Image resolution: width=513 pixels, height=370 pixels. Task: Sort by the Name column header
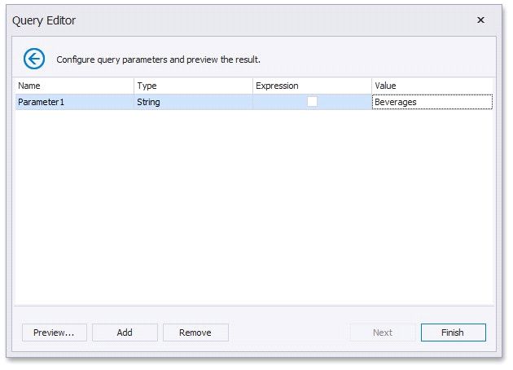(74, 86)
